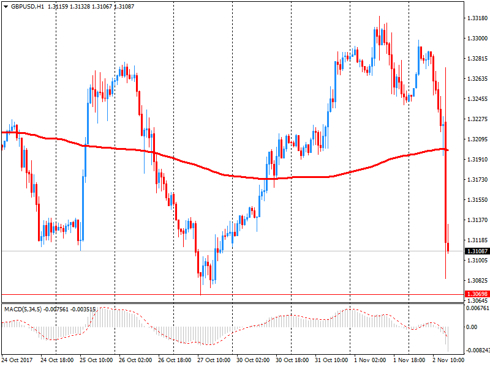Open the chart menu triangle beside GBPUSD
The image size is (490, 367).
point(6,7)
